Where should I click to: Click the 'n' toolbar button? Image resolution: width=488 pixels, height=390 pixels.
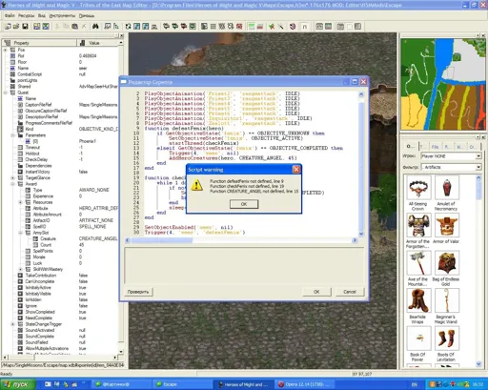304,27
